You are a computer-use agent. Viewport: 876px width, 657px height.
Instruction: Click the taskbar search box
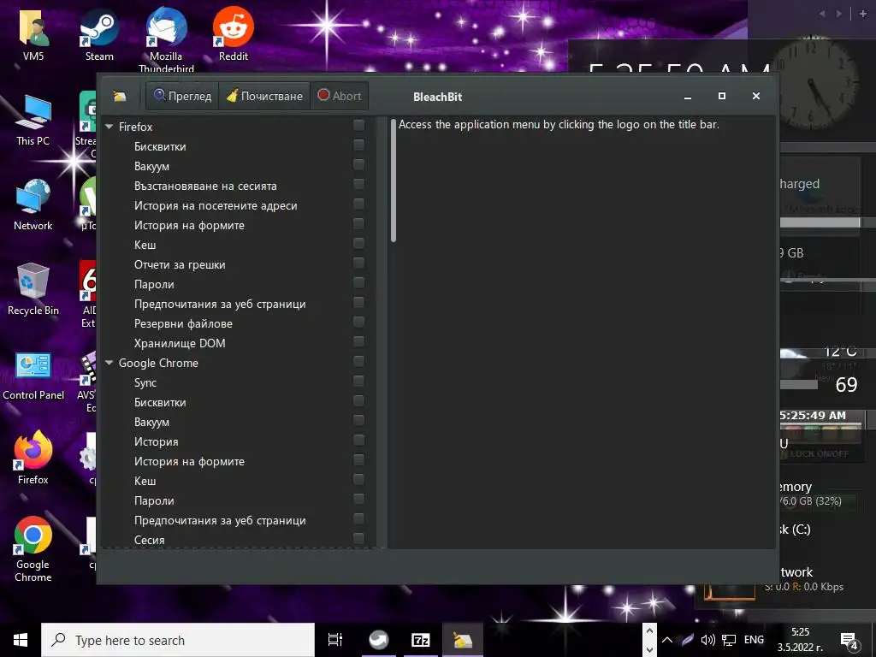pos(178,640)
